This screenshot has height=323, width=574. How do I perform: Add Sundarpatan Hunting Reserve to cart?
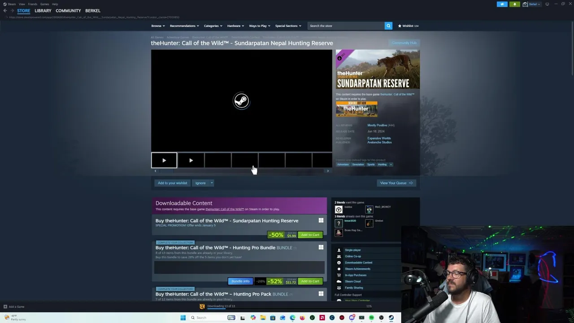pos(310,235)
